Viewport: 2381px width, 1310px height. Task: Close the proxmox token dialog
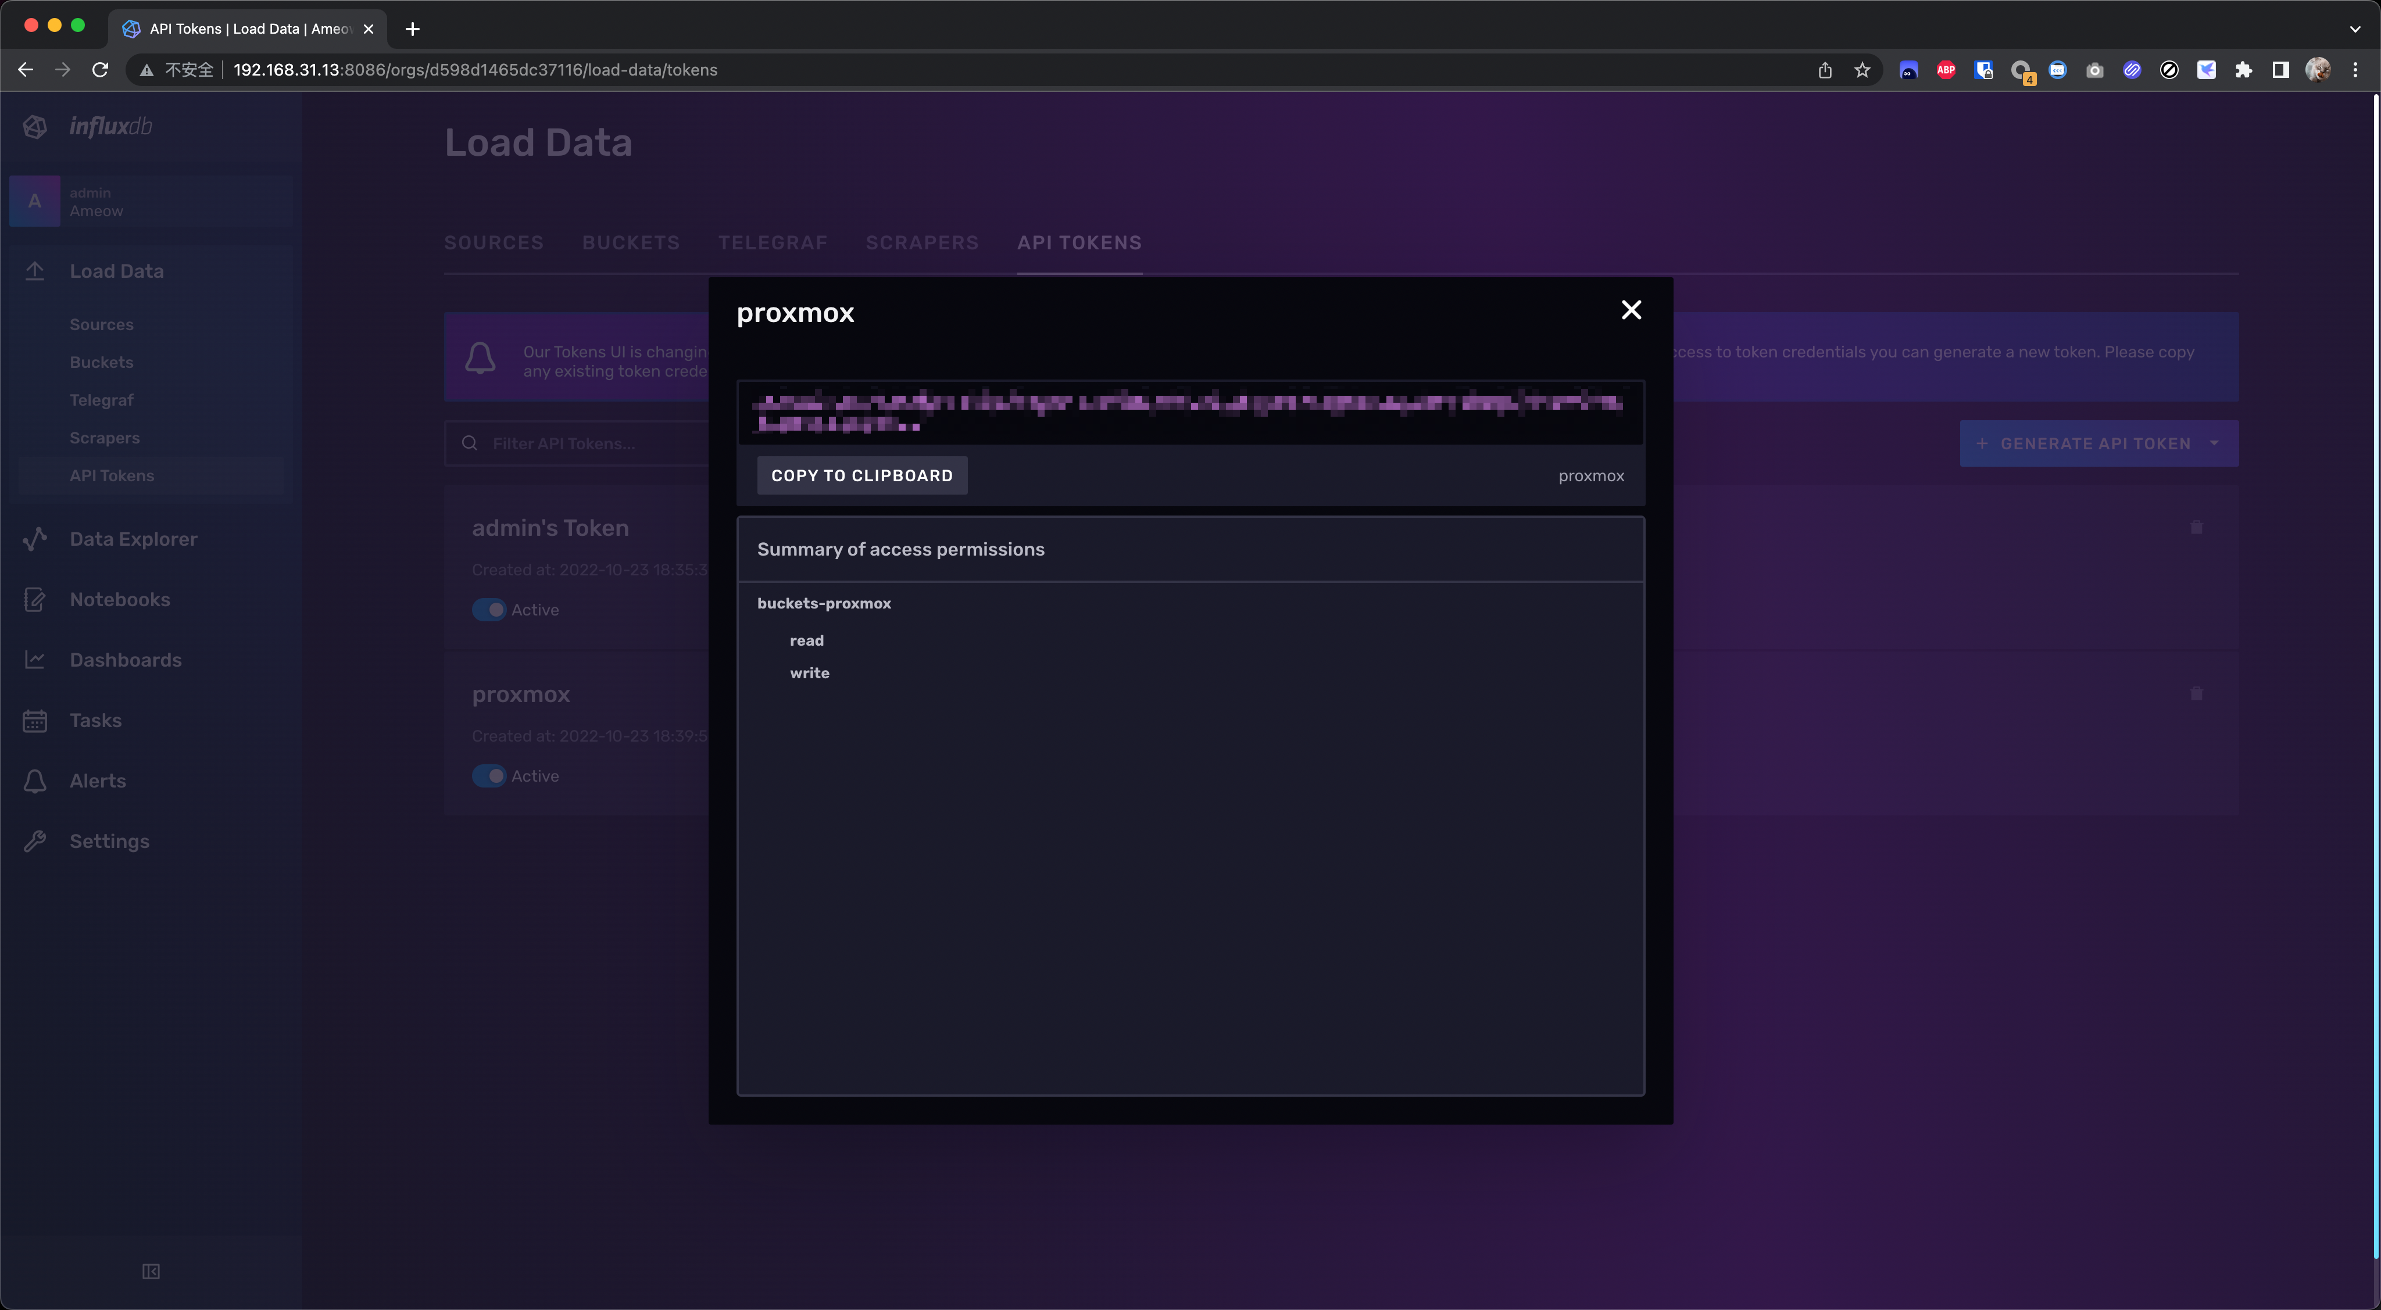[x=1631, y=310]
